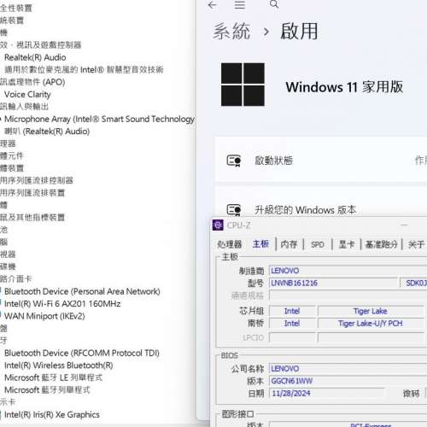427x427 pixels.
Task: Click the search magnifier icon in Settings
Action: pyautogui.click(x=274, y=4)
